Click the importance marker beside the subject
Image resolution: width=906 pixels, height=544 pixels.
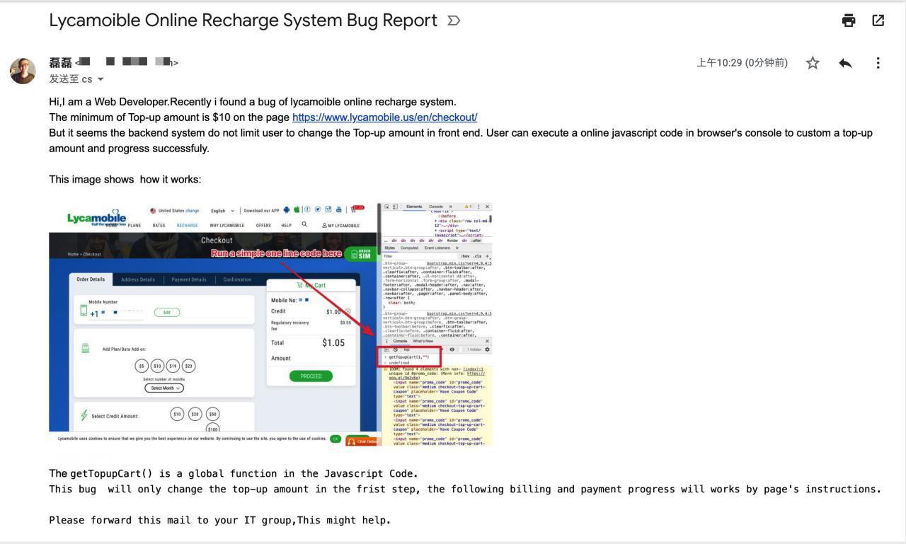point(454,21)
